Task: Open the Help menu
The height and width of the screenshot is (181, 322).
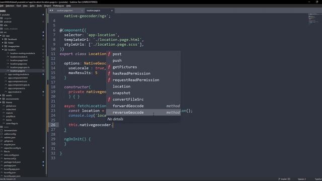Action: pos(68,6)
